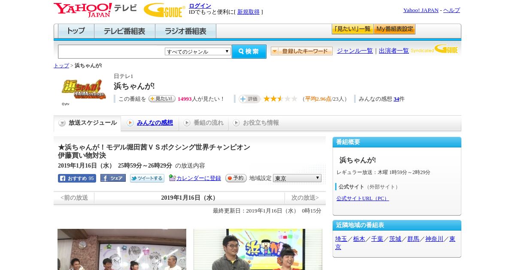Screen dimensions: 515x270
Task: Open the 栃木 region listing link
Action: pos(359,239)
